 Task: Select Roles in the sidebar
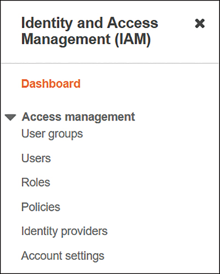36,182
